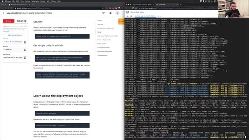
Task: Open the Bookmarks menu
Action: click(x=35, y=1)
